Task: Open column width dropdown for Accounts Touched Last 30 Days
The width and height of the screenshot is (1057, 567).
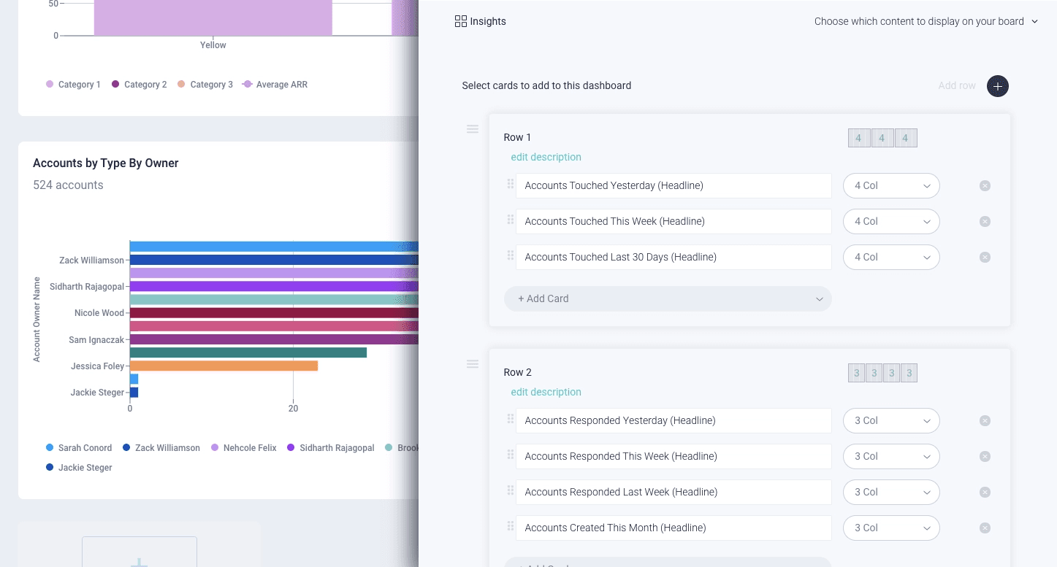Action: click(x=891, y=257)
